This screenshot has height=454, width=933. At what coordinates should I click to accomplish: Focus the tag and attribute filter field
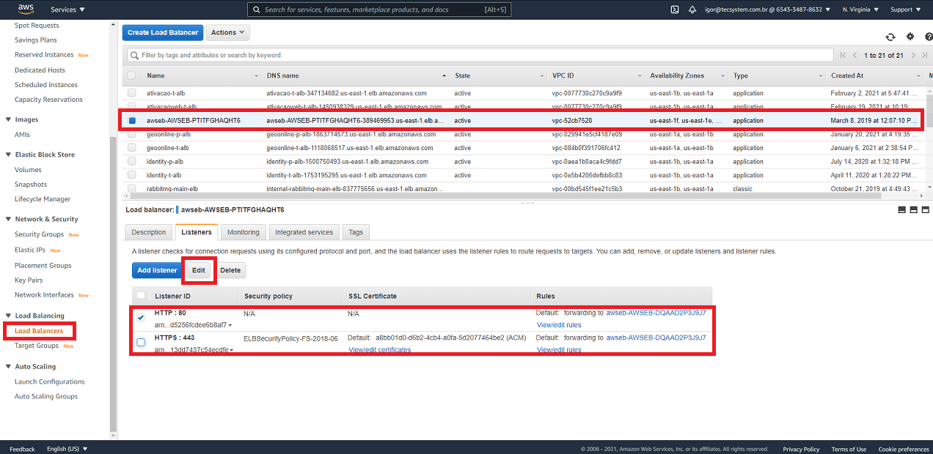pos(480,55)
